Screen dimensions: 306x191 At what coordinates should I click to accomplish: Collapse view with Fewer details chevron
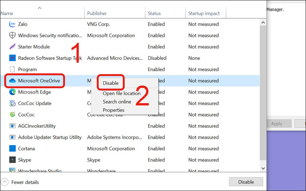point(5,182)
